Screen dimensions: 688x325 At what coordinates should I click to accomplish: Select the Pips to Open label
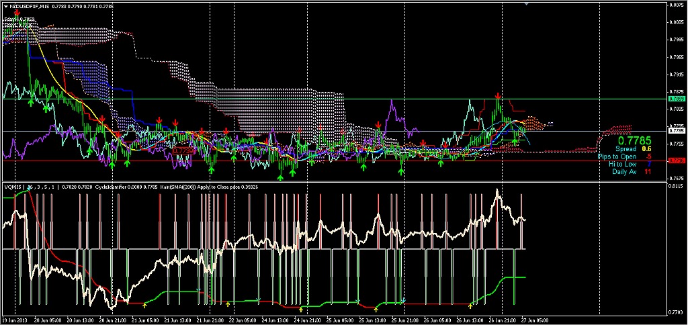(x=617, y=156)
